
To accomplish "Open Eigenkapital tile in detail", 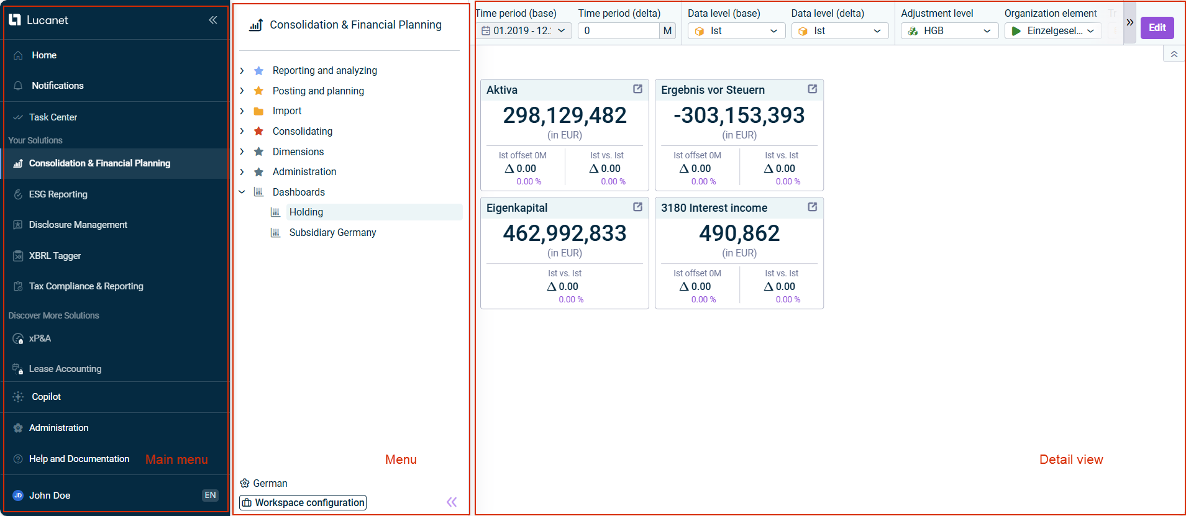I will (x=637, y=207).
